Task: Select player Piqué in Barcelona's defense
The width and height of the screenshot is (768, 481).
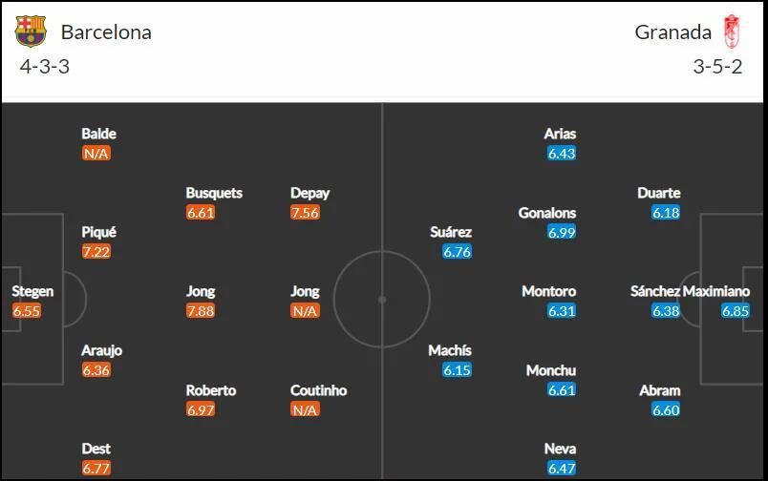Action: coord(98,232)
